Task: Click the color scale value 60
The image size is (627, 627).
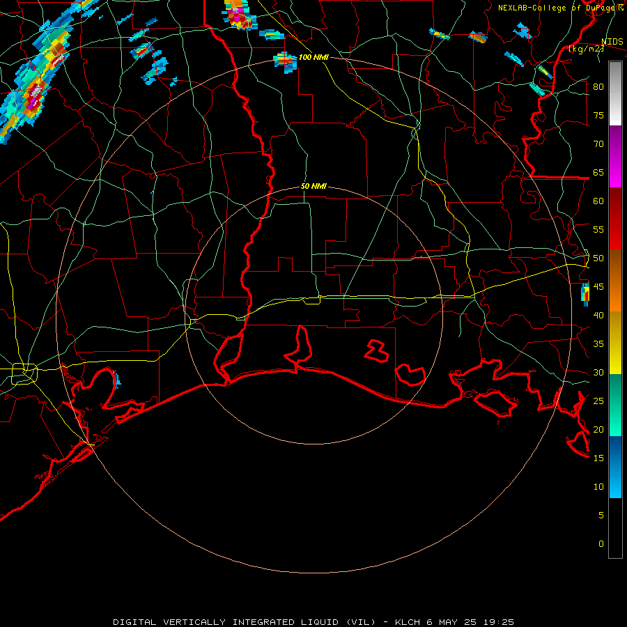Action: coord(598,201)
